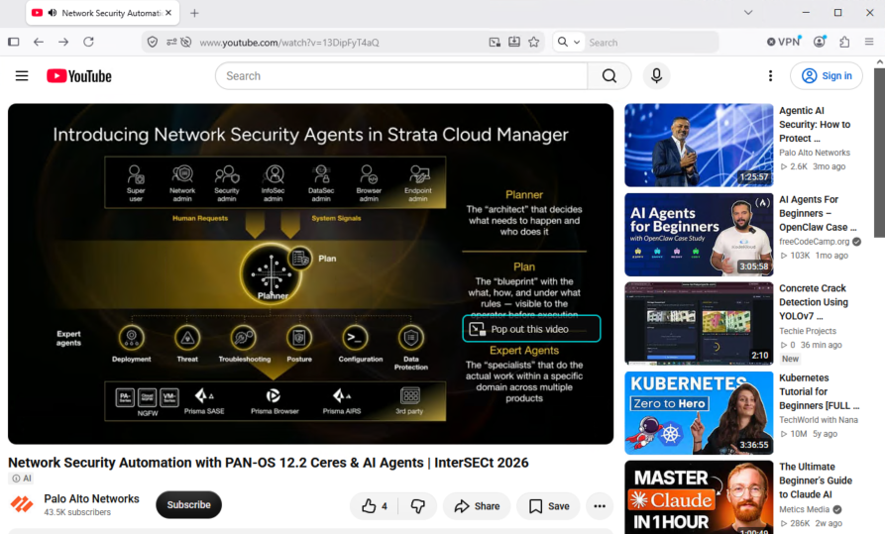The width and height of the screenshot is (885, 534).
Task: Click Pop out this video button
Action: pos(531,329)
